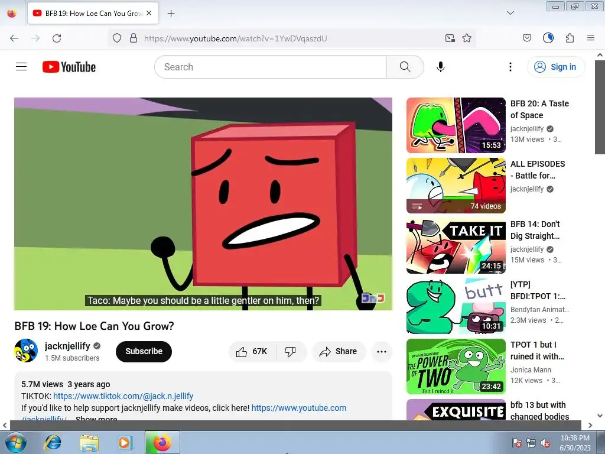This screenshot has height=454, width=605.
Task: Open Windows Explorer folder from the taskbar
Action: click(x=89, y=442)
